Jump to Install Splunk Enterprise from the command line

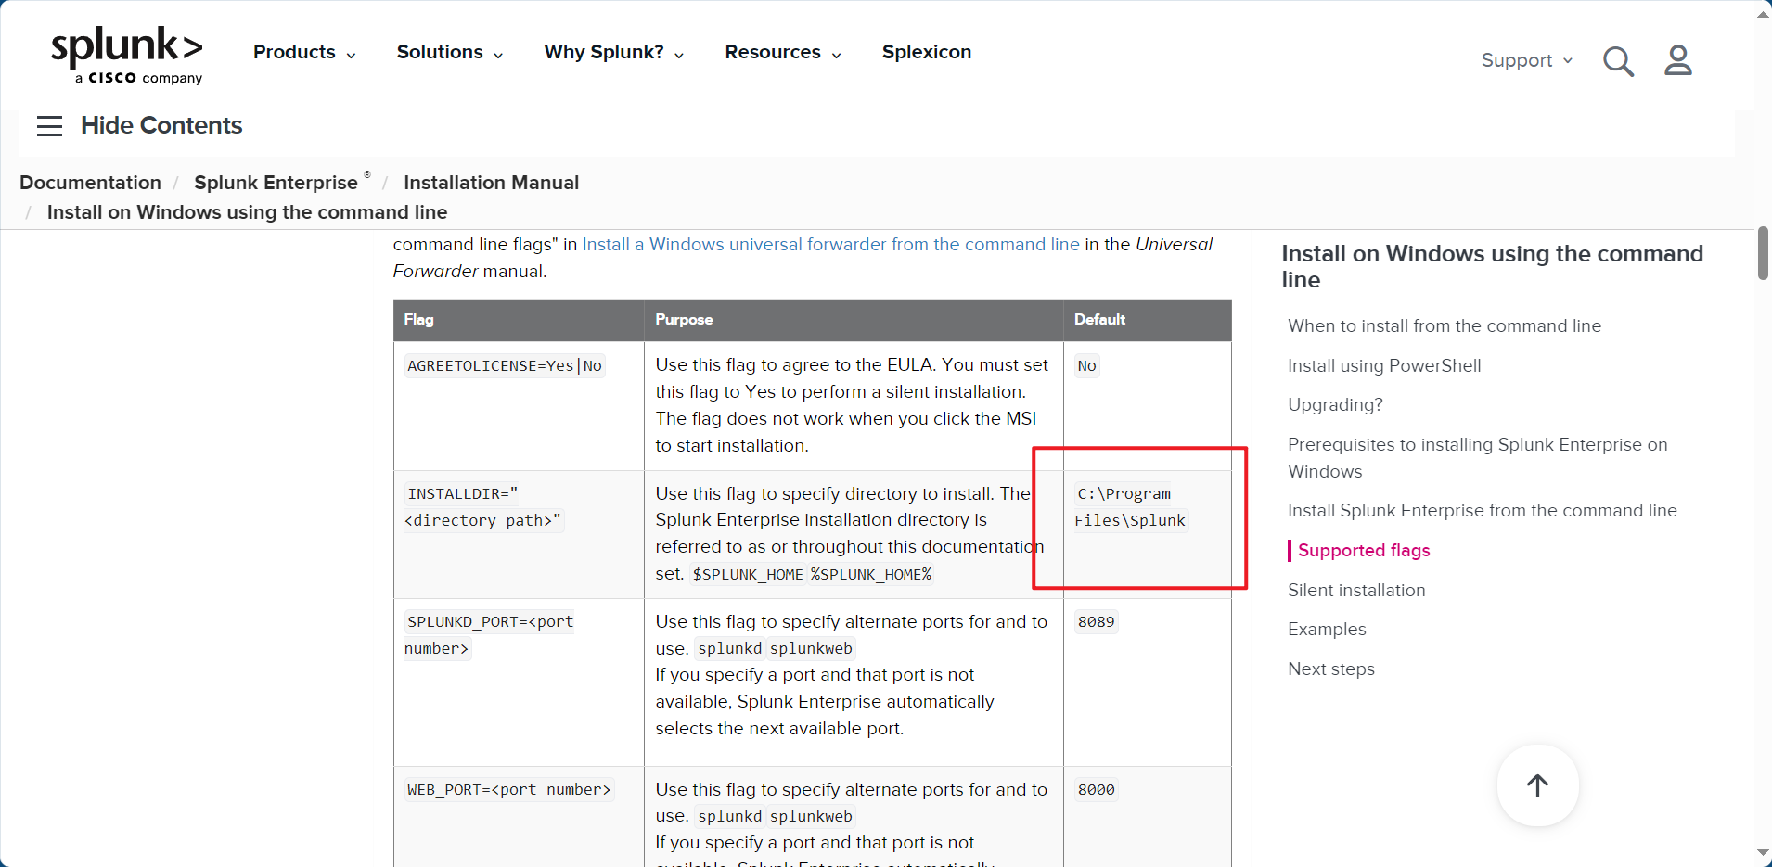click(x=1482, y=510)
